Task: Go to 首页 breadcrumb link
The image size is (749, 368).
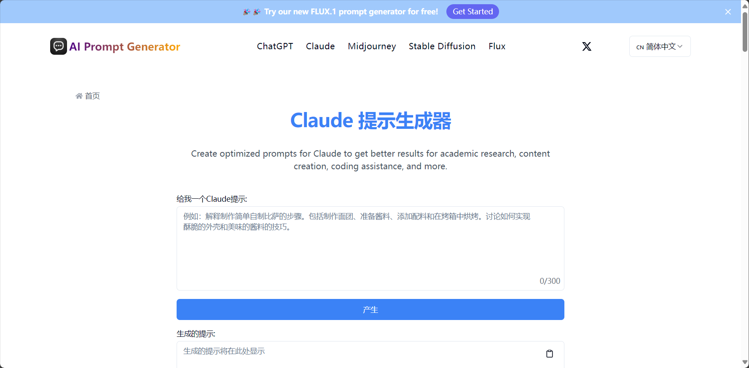Action: [x=92, y=96]
